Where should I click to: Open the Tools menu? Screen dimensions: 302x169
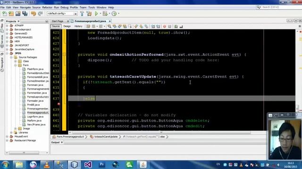point(92,8)
